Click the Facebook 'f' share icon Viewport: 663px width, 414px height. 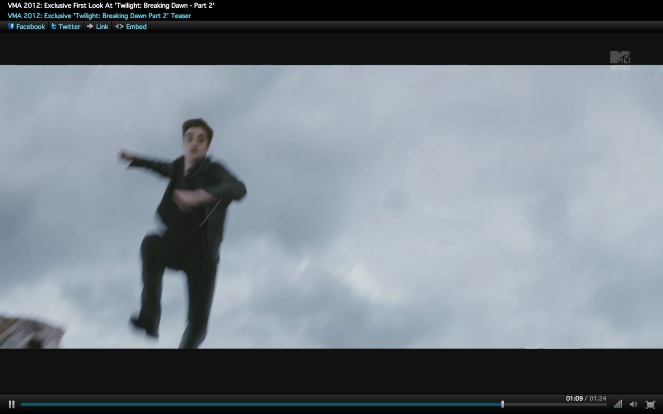pyautogui.click(x=11, y=26)
